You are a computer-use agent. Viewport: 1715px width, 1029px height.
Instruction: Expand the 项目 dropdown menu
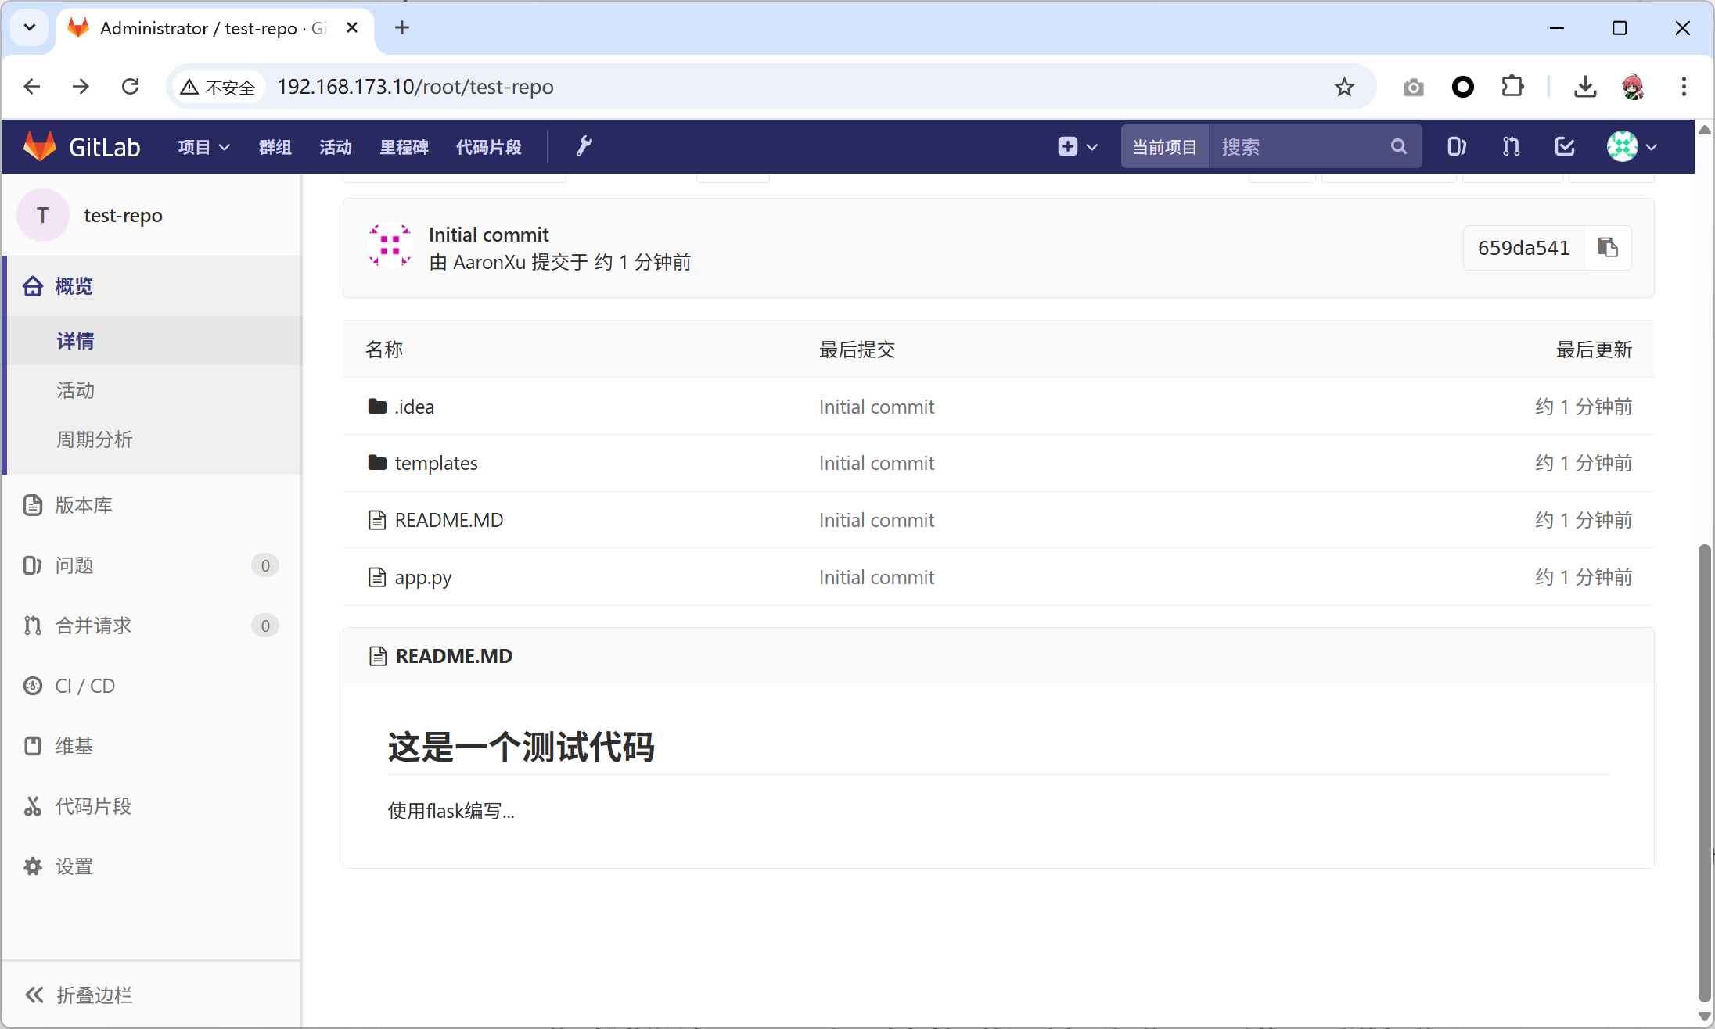tap(203, 147)
